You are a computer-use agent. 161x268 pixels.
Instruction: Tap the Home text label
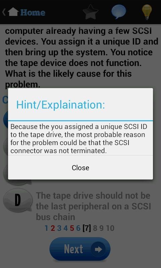[x=33, y=13]
